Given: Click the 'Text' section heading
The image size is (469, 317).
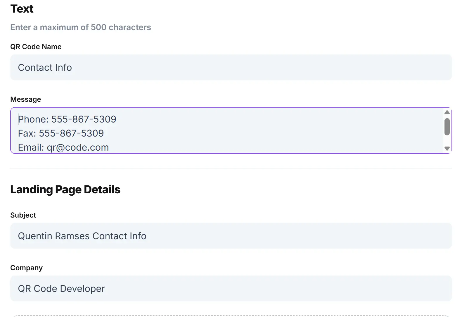Looking at the screenshot, I should (x=22, y=9).
